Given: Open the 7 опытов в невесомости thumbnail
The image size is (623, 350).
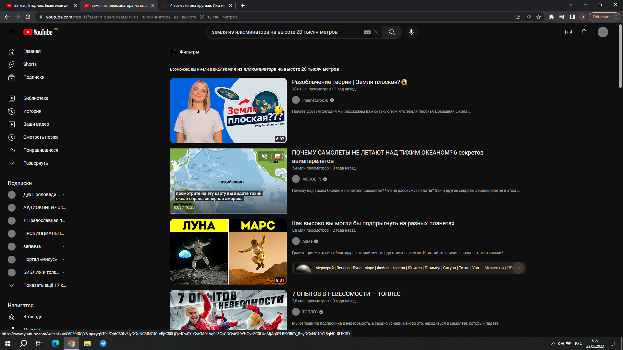Looking at the screenshot, I should pyautogui.click(x=228, y=310).
